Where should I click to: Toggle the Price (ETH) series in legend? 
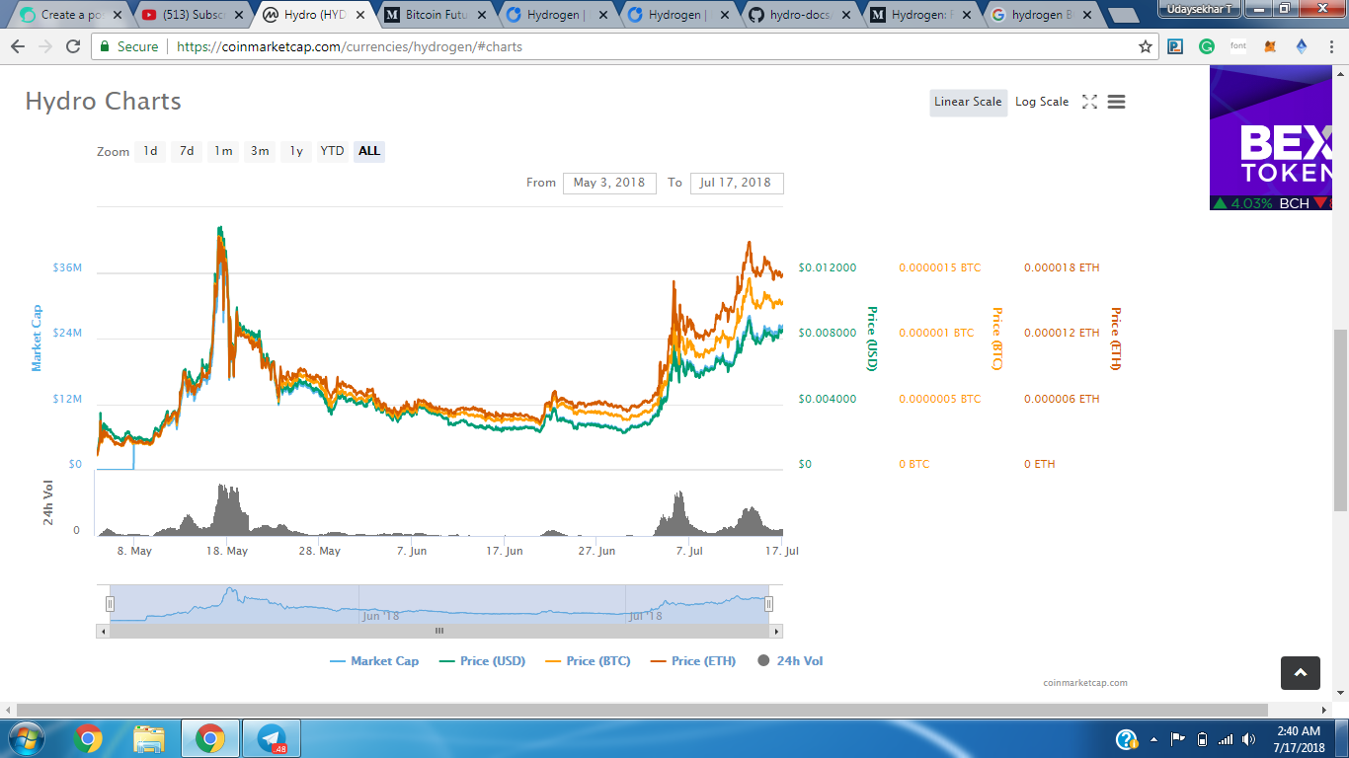click(x=693, y=661)
